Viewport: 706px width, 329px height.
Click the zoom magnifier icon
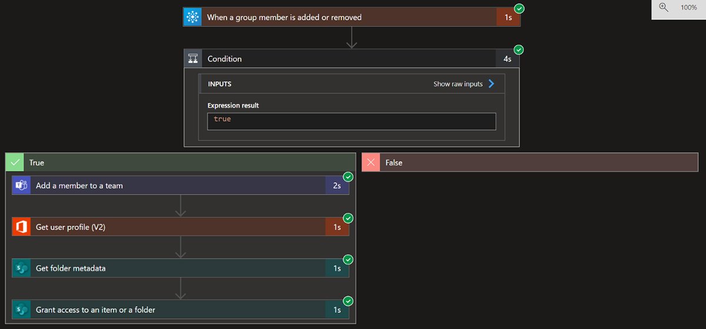pyautogui.click(x=664, y=8)
